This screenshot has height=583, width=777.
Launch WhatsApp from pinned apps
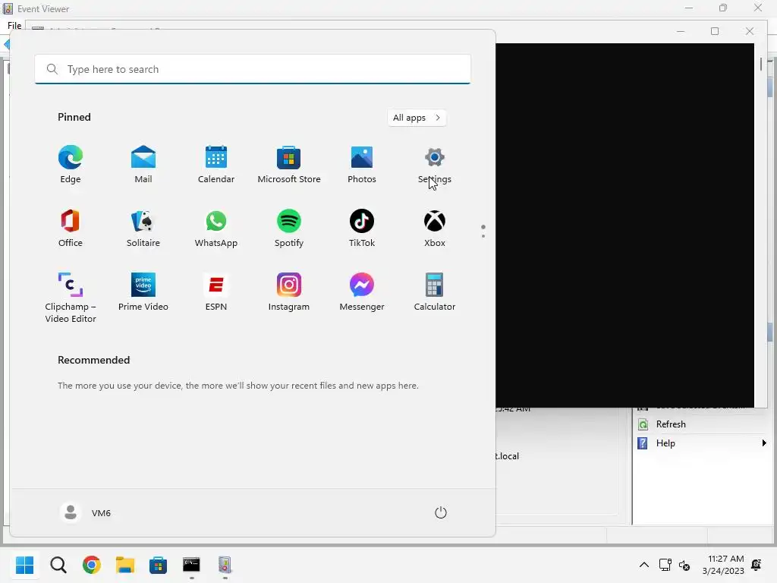(216, 228)
